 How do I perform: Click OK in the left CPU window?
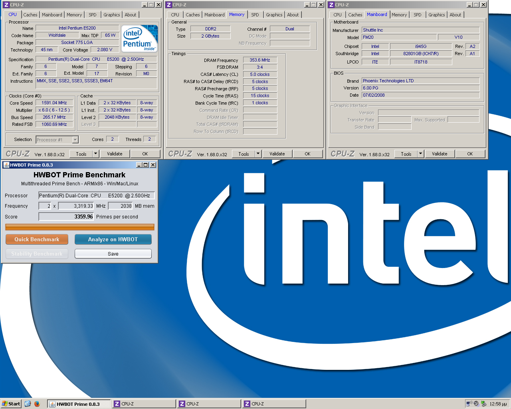(x=145, y=154)
